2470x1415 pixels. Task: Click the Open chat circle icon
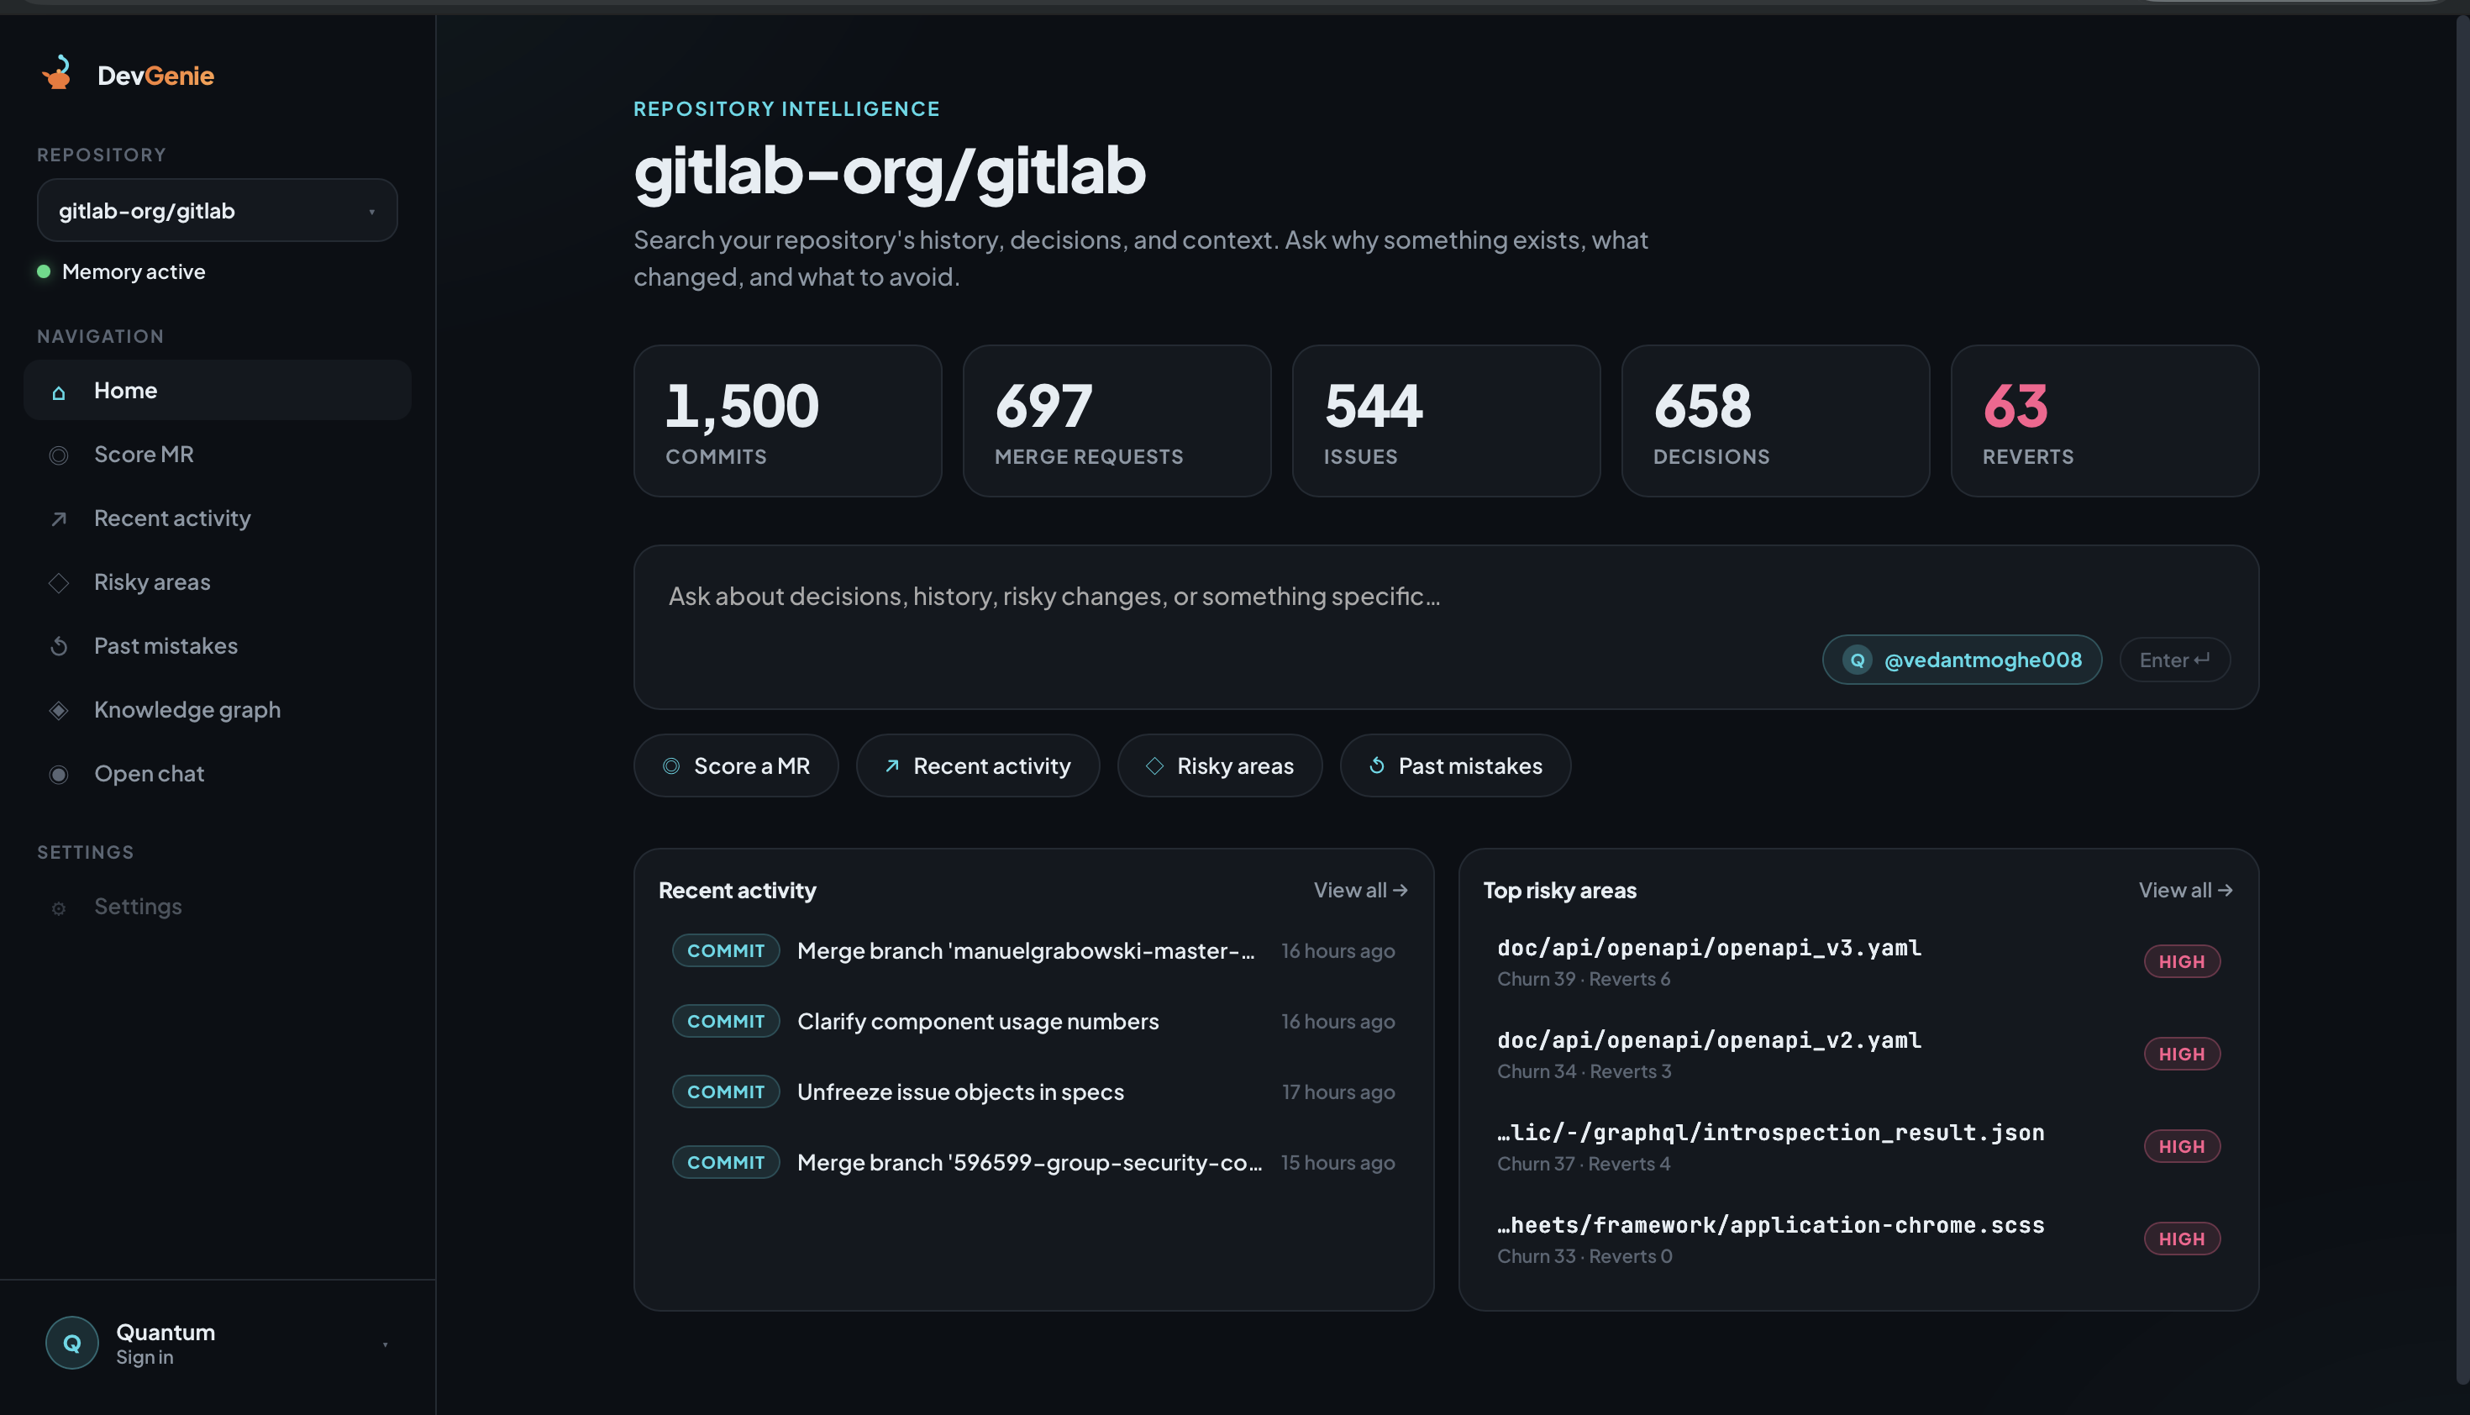tap(58, 775)
